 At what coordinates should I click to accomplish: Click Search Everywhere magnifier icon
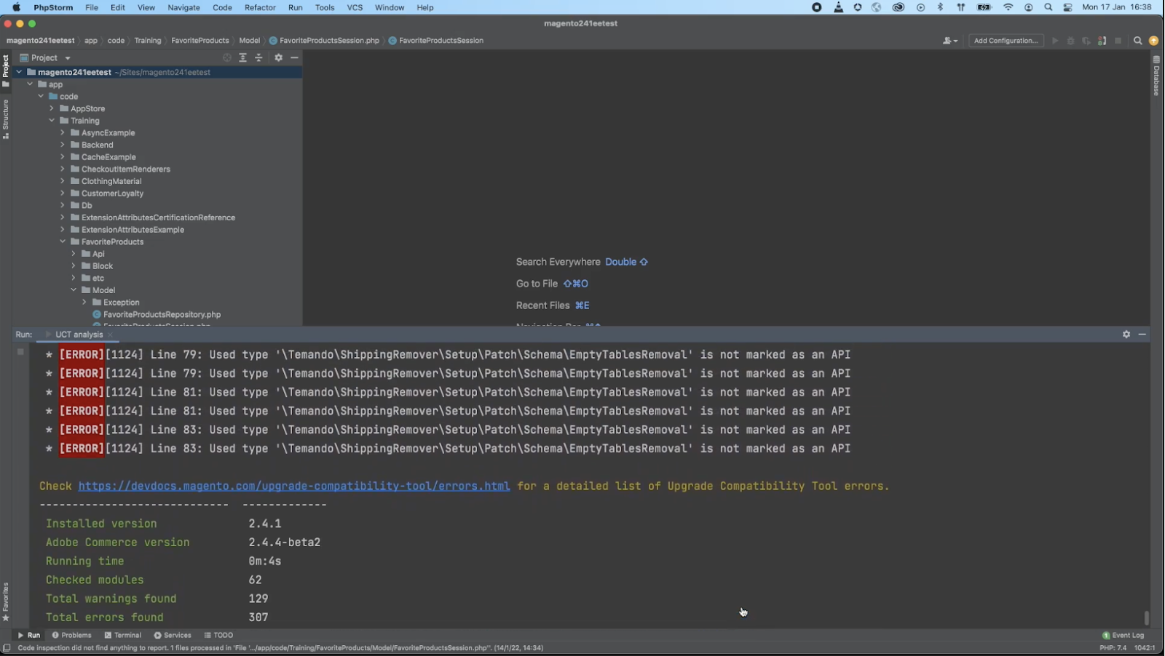pos(1137,41)
